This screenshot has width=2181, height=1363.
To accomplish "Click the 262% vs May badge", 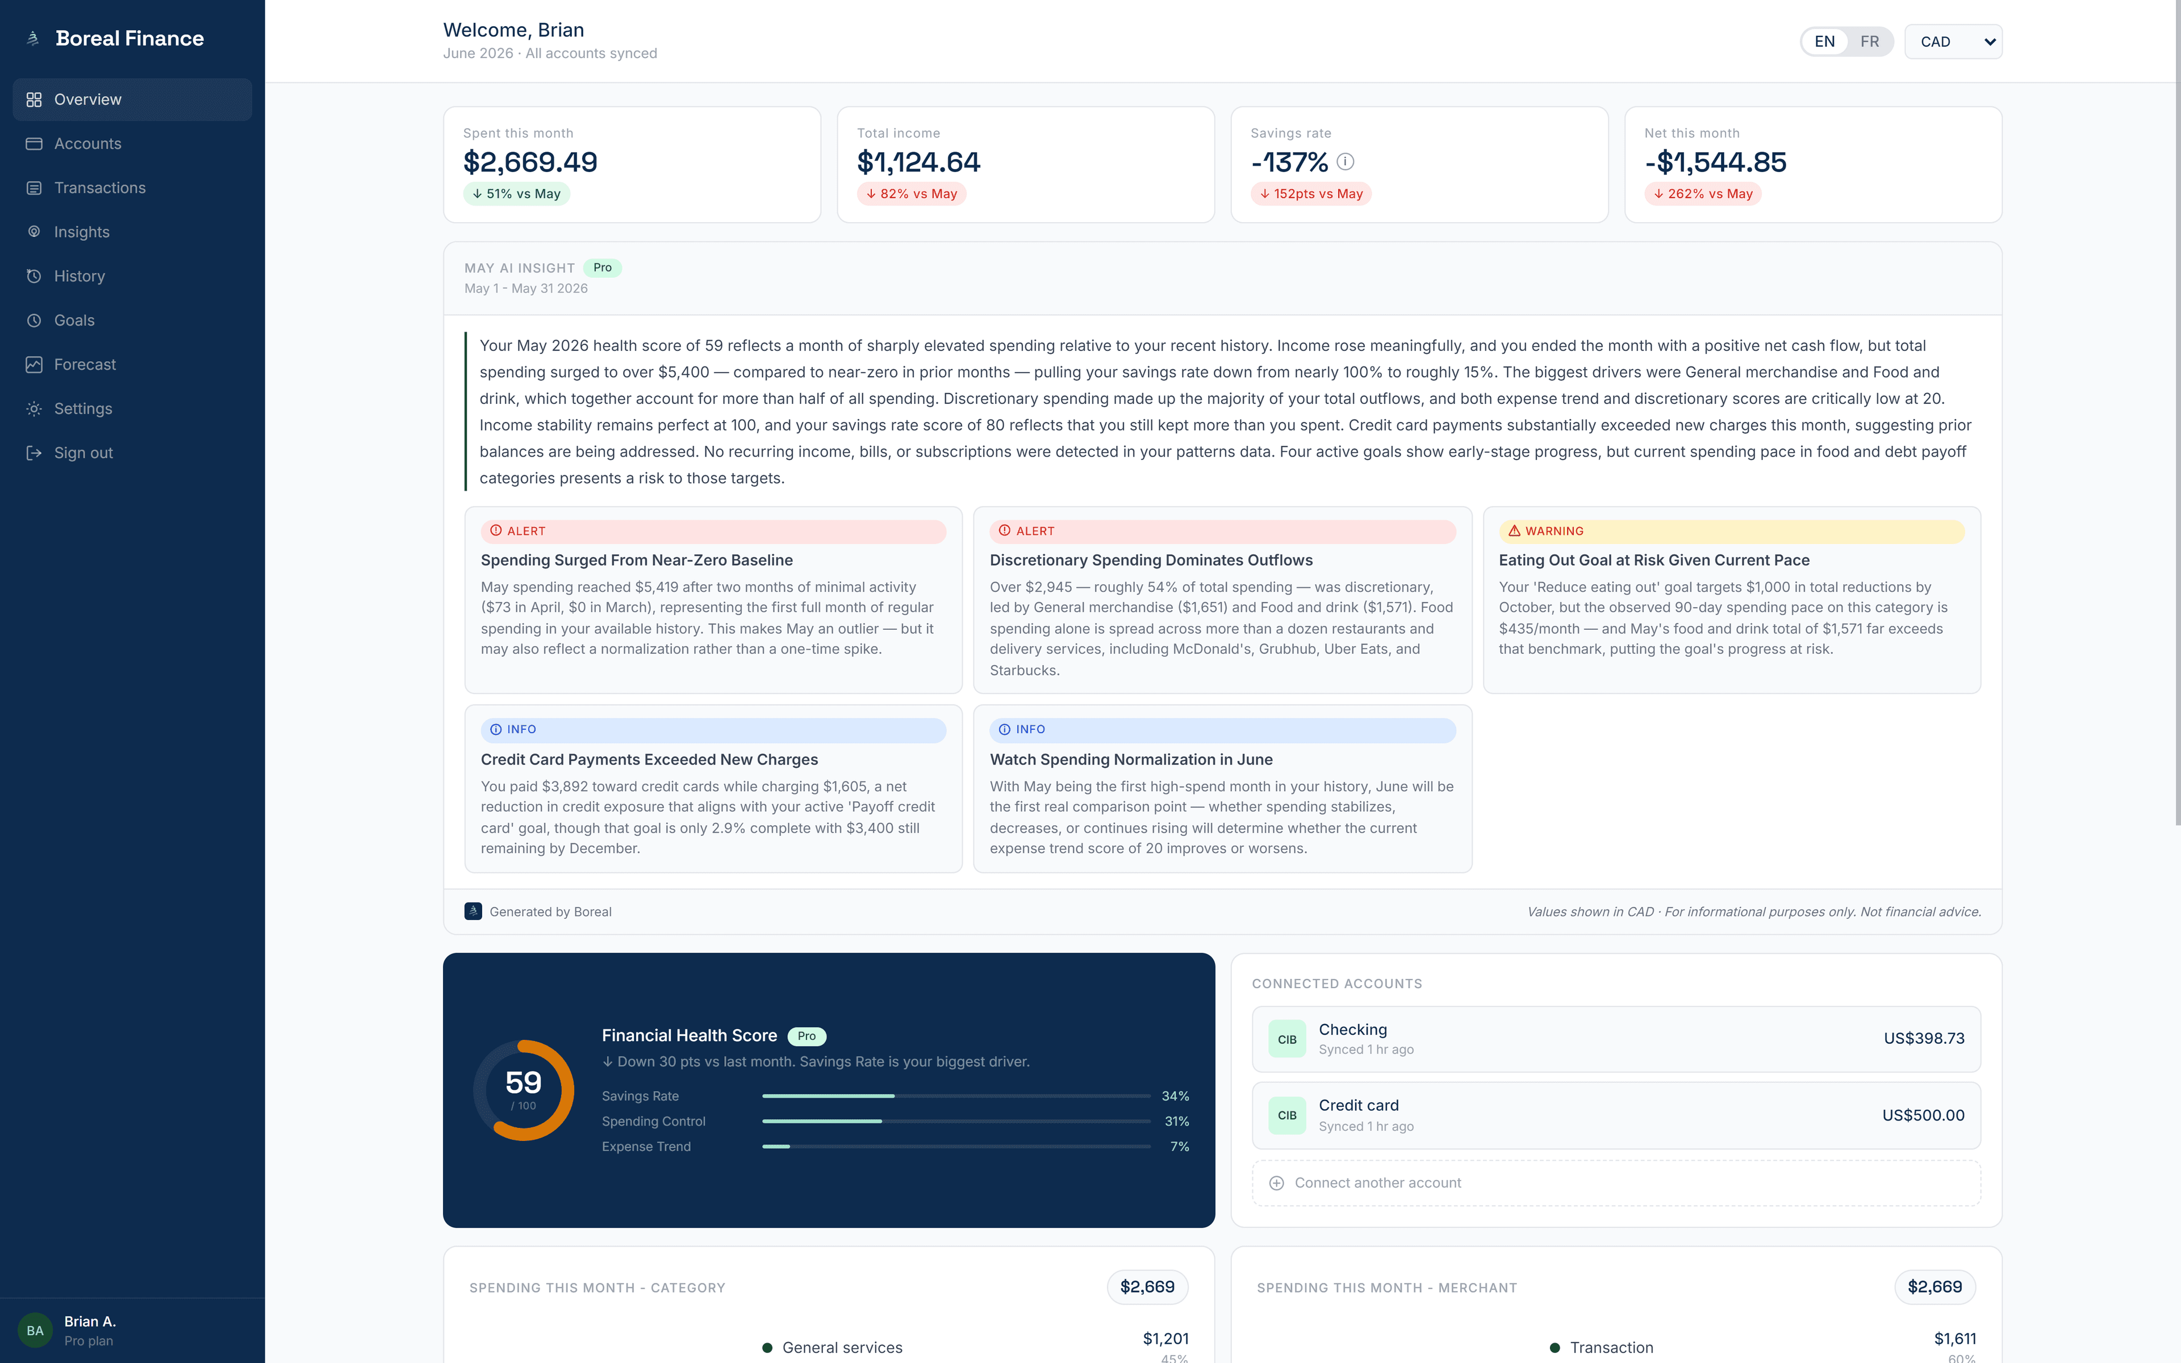I will pyautogui.click(x=1702, y=194).
